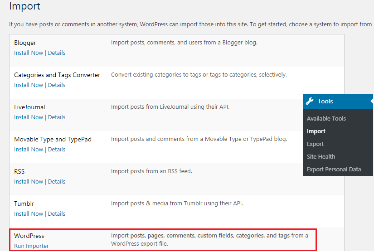Click the WordPress importer title

tap(29, 236)
